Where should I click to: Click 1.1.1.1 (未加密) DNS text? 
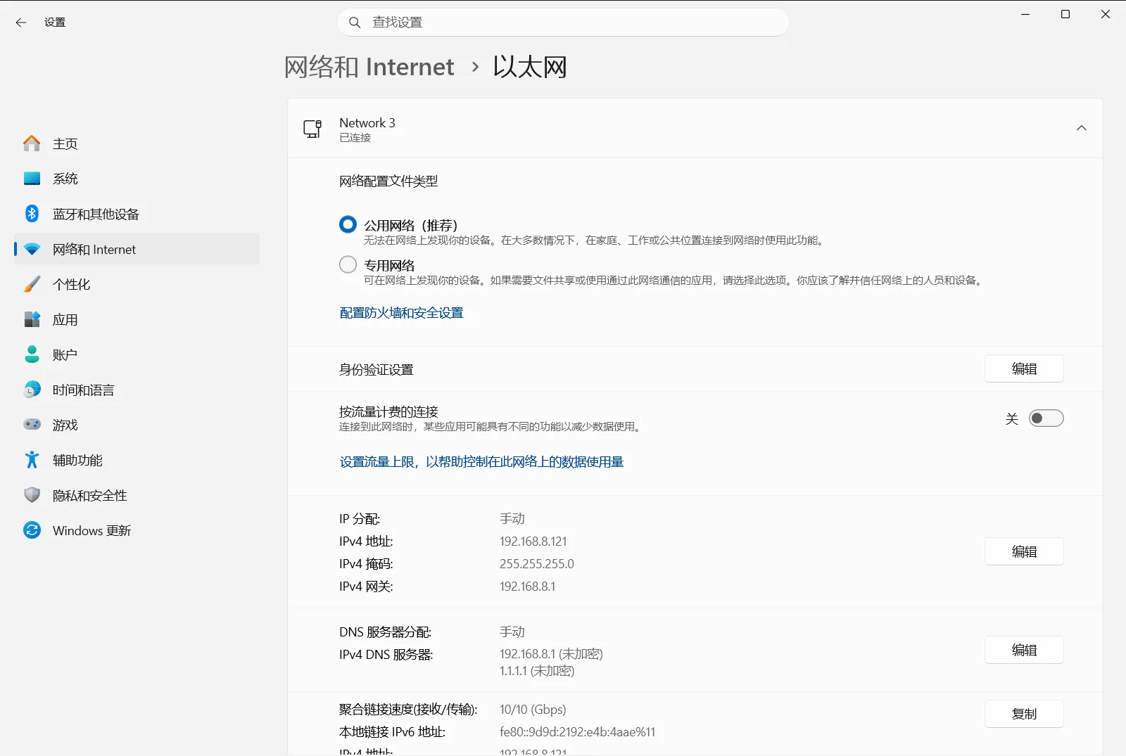[537, 671]
